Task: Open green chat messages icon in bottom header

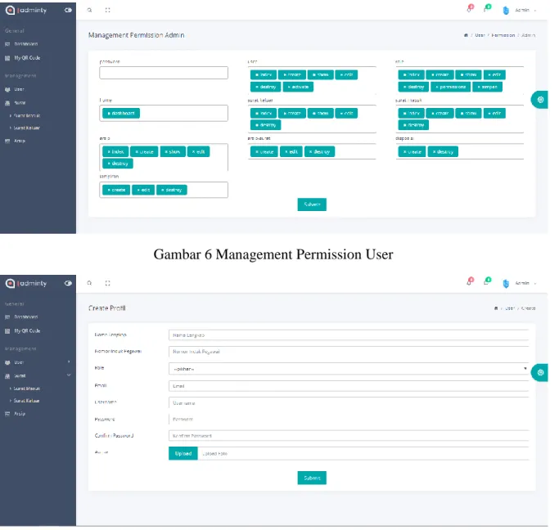Action: (487, 281)
